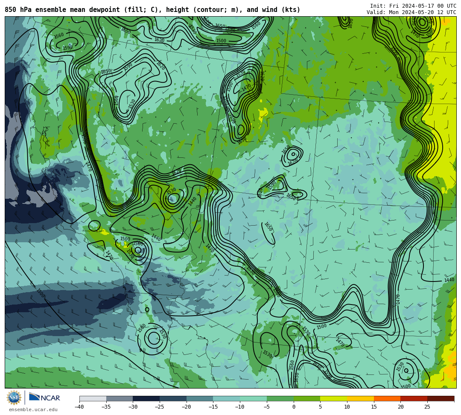The width and height of the screenshot is (461, 415).
Task: Click the 25 colorbar tick label
Action: coord(427,407)
